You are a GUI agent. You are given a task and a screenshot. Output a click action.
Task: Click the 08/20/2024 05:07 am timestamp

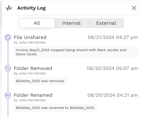click(112, 68)
